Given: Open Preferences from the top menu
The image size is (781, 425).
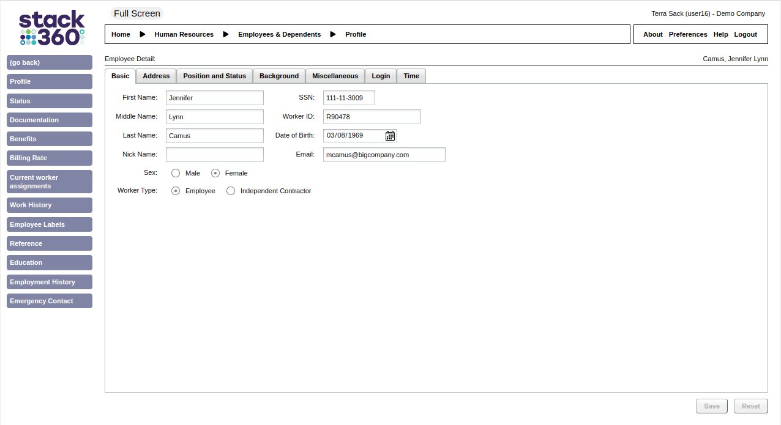Looking at the screenshot, I should (687, 34).
